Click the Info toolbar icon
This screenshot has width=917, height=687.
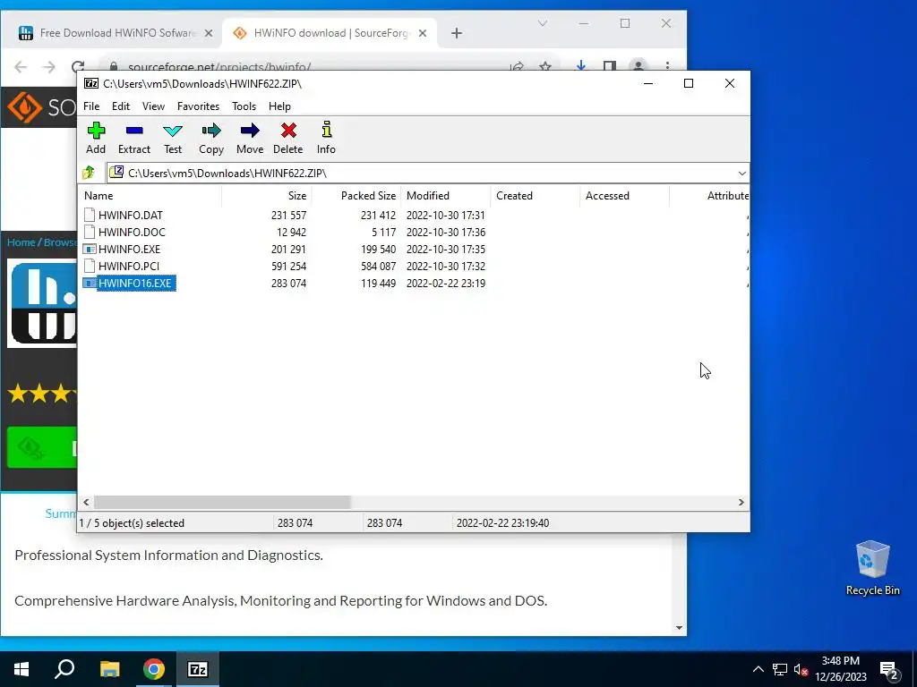pyautogui.click(x=326, y=130)
